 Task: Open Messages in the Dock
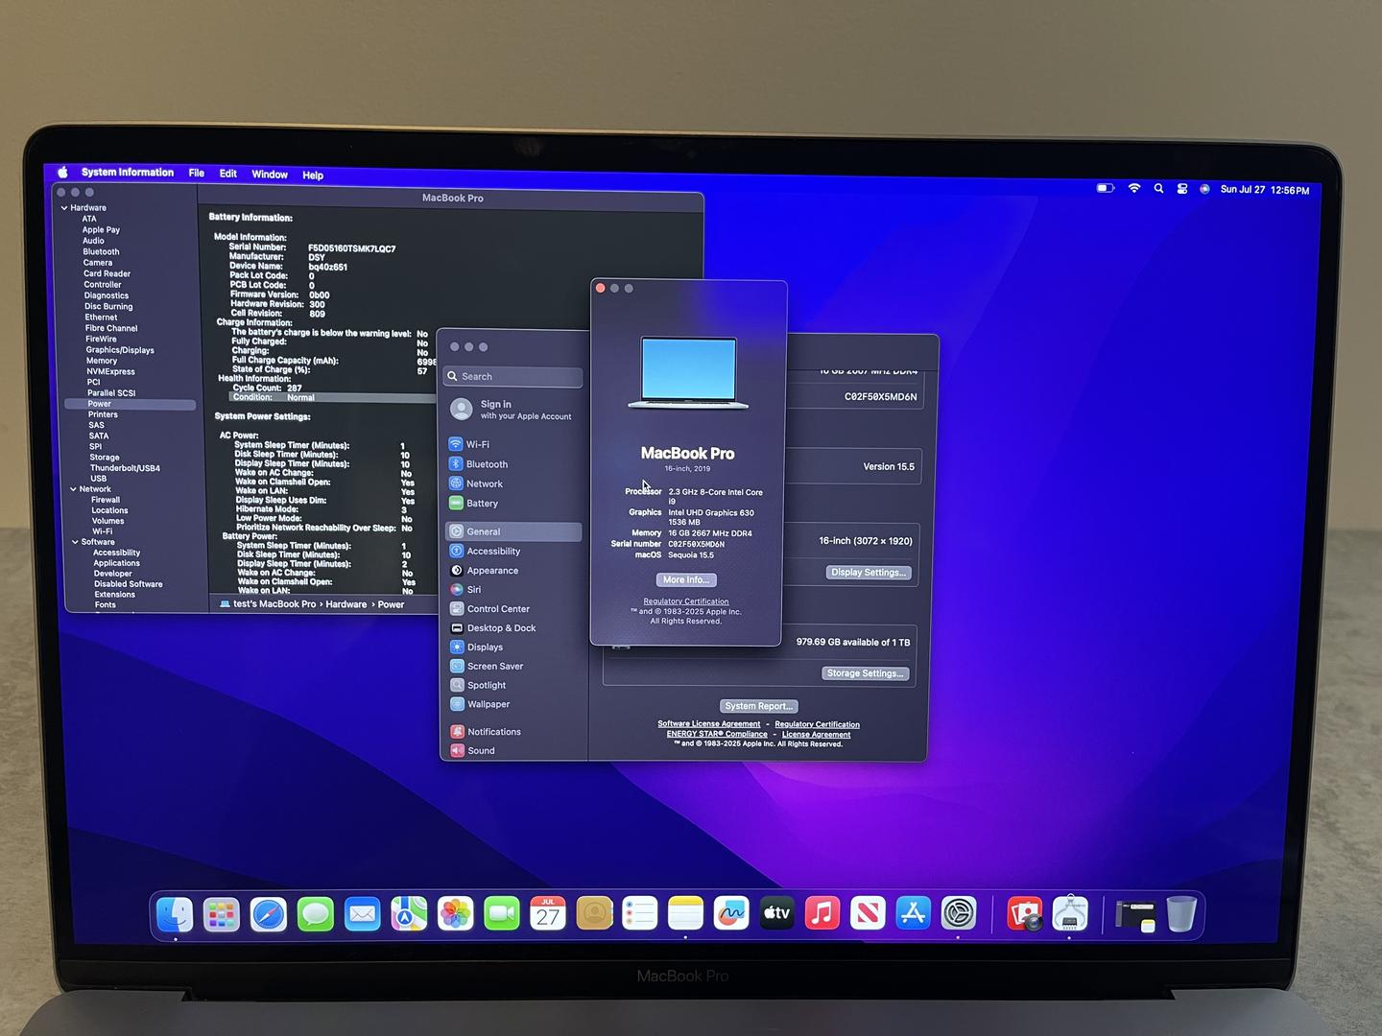click(315, 914)
